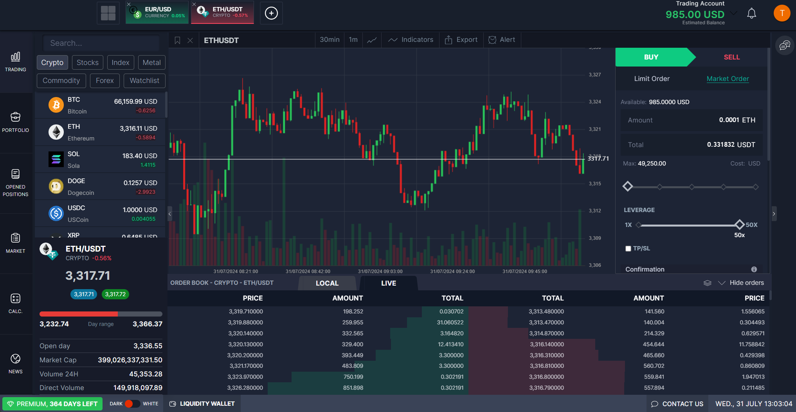Open the Calc. calculator tool
Image resolution: width=796 pixels, height=412 pixels.
[16, 303]
